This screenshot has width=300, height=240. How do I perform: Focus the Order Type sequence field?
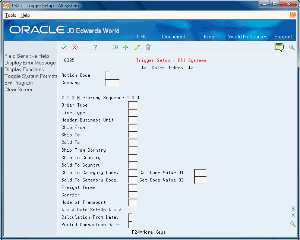pos(133,105)
